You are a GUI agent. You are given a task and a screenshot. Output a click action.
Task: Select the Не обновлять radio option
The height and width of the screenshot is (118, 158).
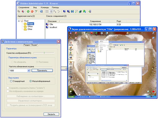(x=12, y=62)
